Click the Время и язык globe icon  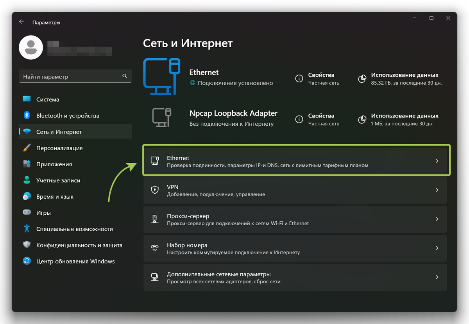[x=27, y=196]
